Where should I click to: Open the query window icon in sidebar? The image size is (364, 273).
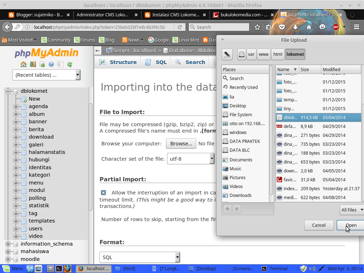[42, 64]
